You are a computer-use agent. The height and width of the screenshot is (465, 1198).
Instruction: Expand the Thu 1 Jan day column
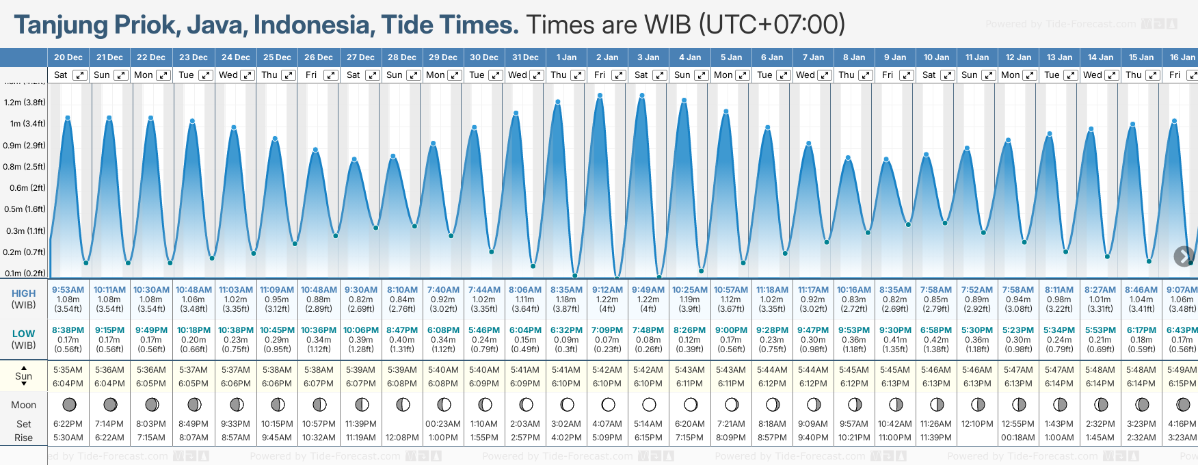[578, 75]
